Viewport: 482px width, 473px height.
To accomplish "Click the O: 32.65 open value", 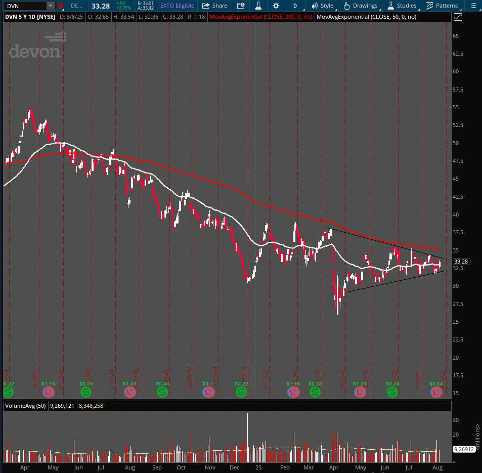I will pyautogui.click(x=98, y=17).
